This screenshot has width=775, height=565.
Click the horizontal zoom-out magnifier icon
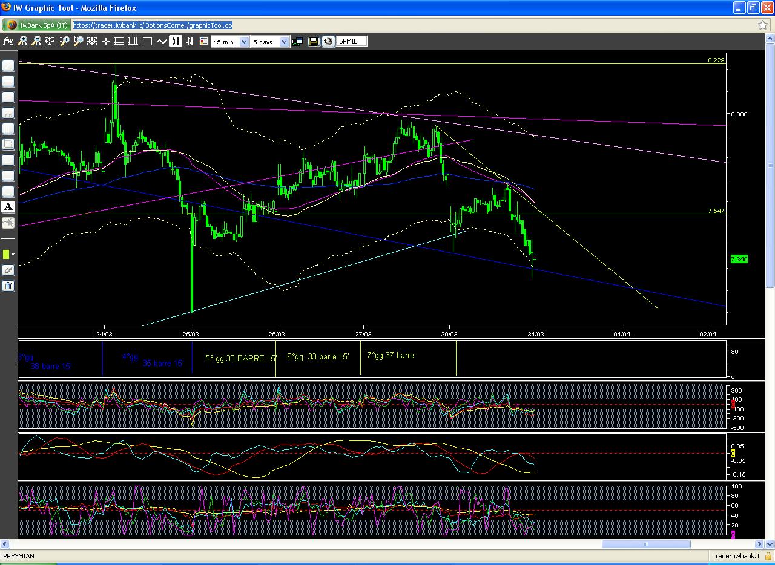(x=36, y=41)
